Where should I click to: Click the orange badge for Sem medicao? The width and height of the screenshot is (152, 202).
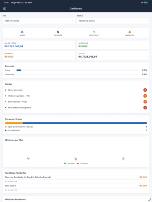(x=145, y=102)
